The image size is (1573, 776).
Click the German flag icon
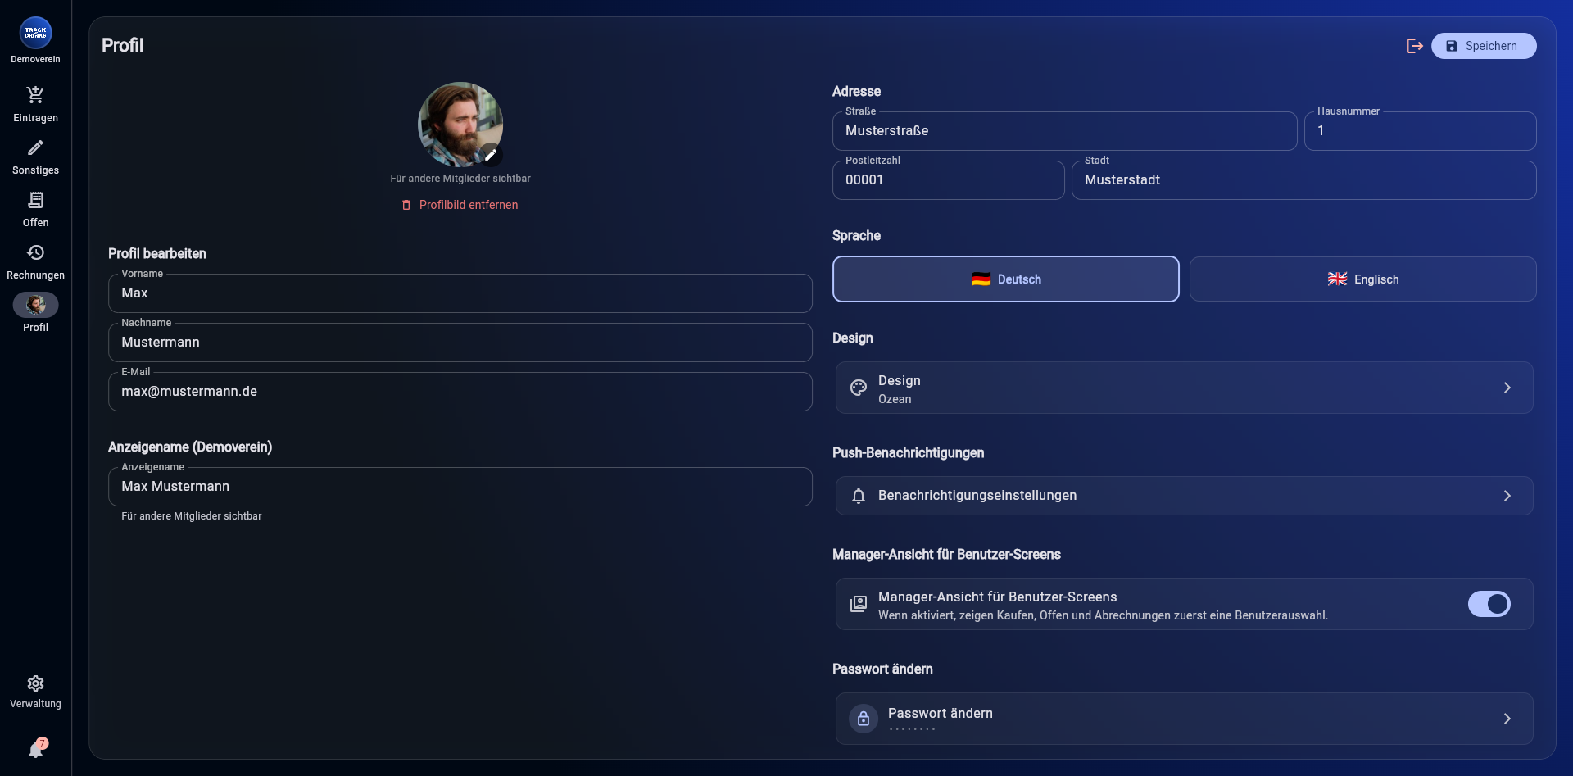pyautogui.click(x=981, y=279)
